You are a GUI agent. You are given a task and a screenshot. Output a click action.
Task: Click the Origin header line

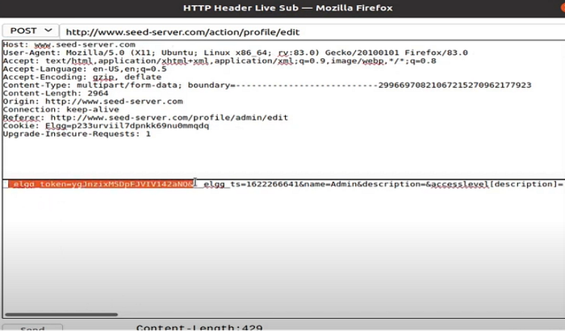pos(93,102)
